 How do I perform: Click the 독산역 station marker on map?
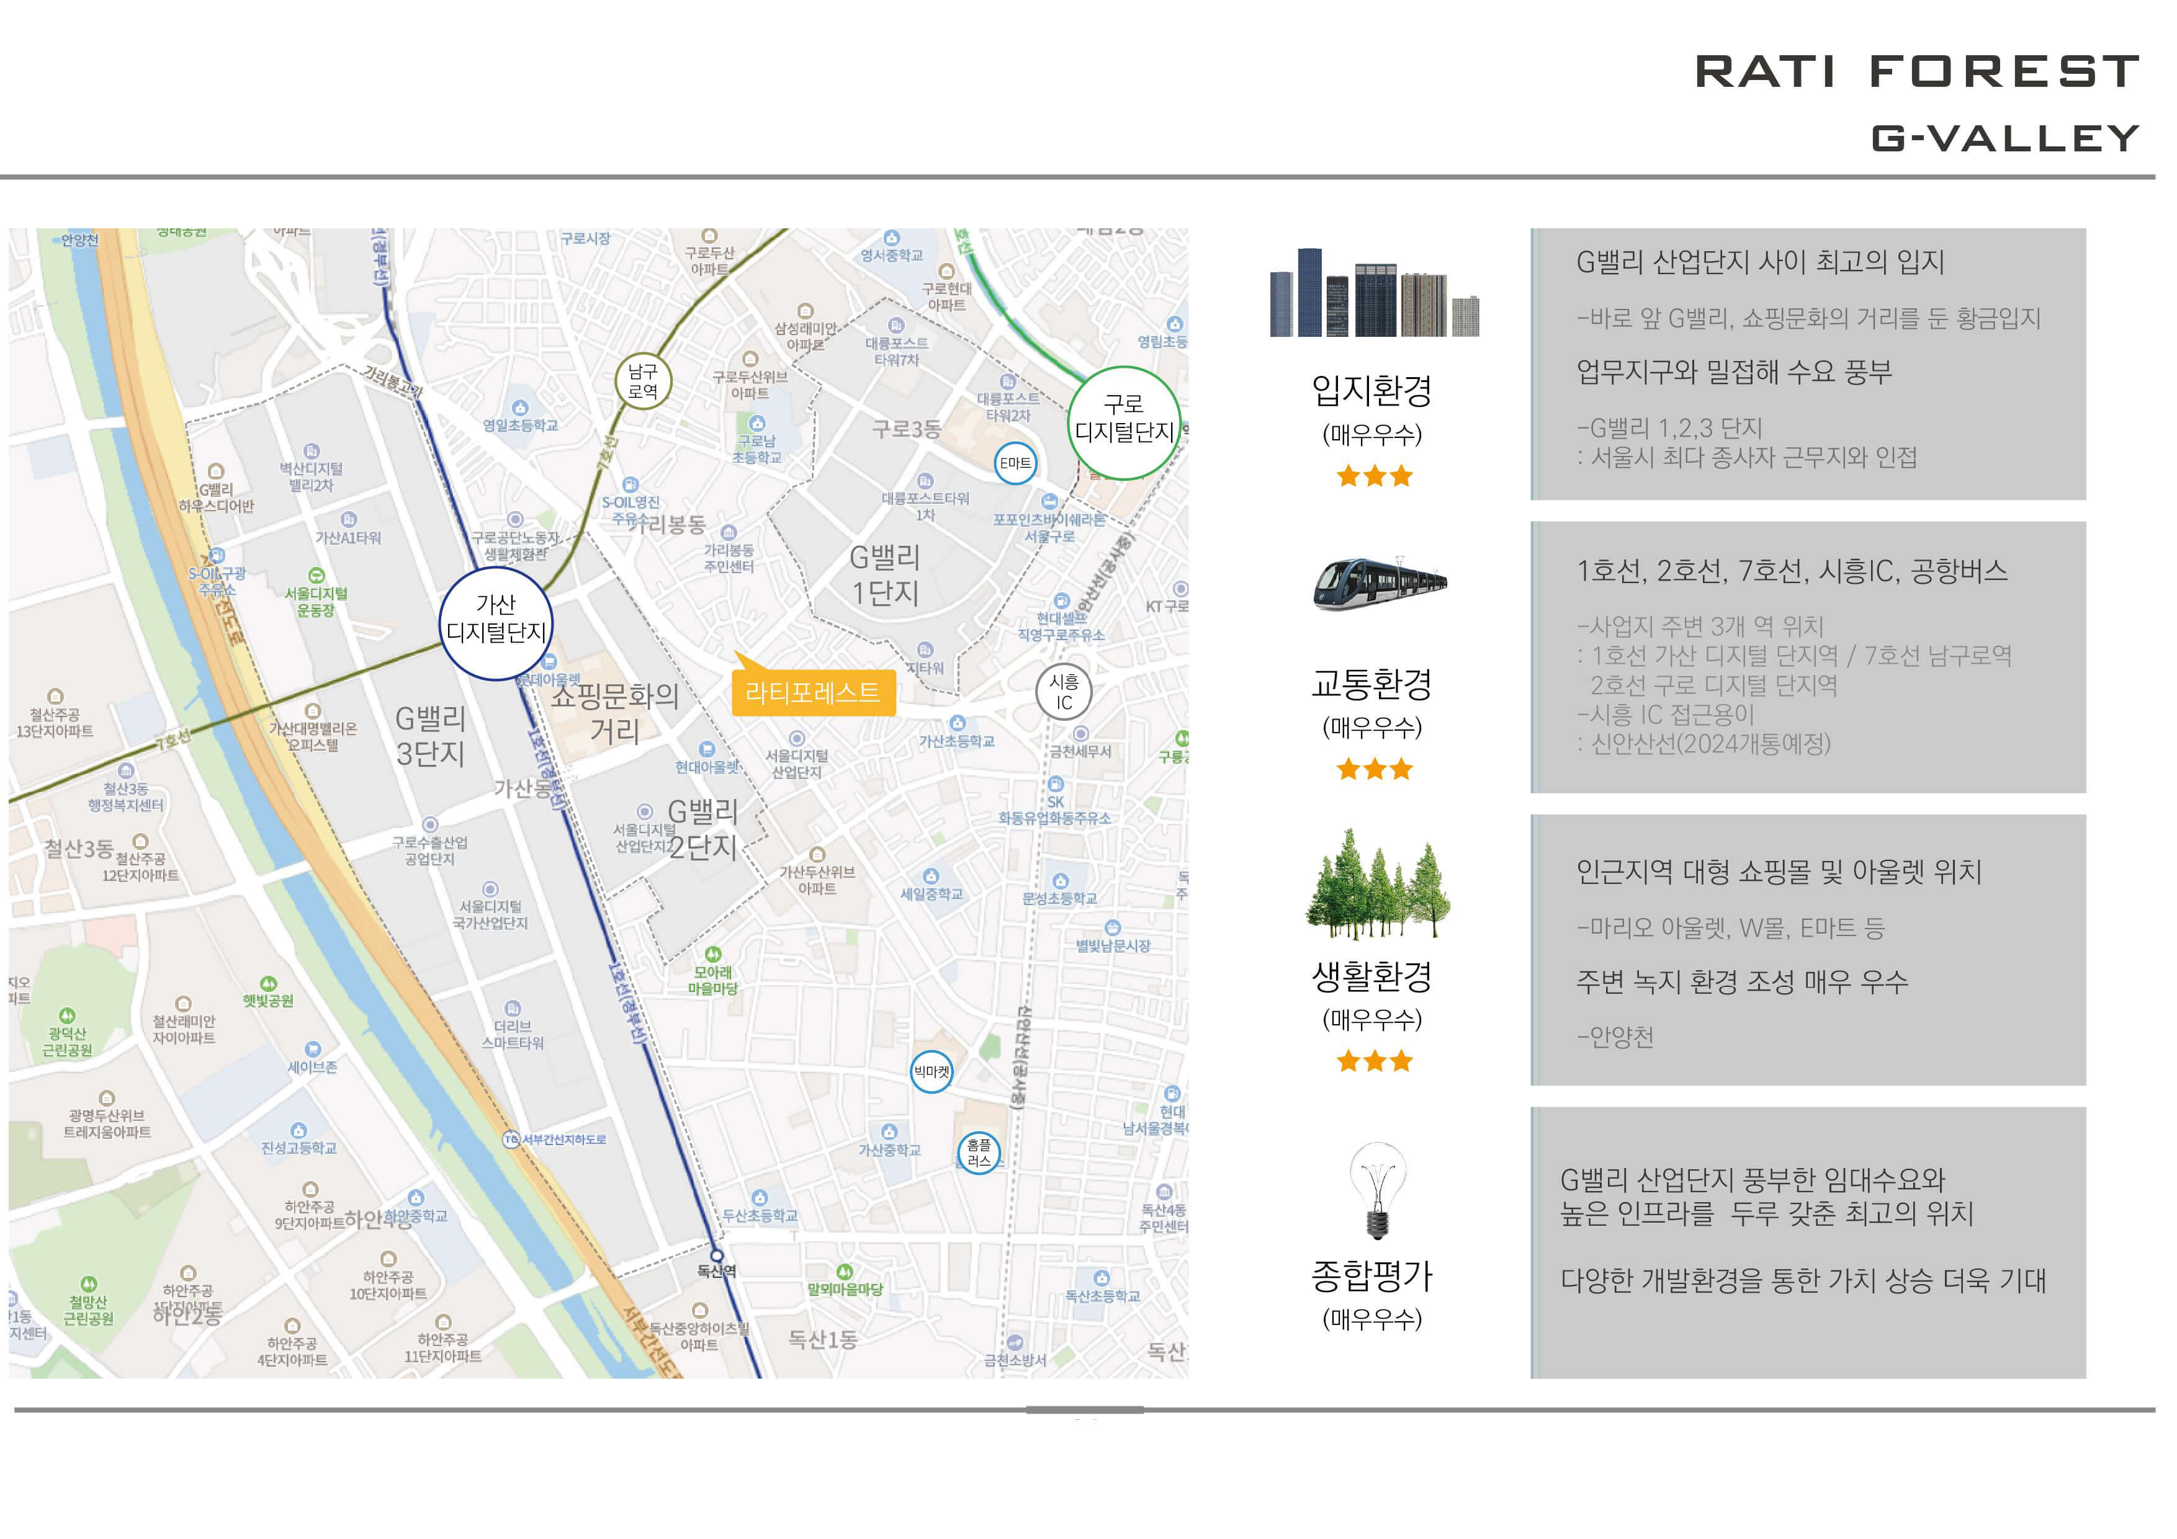click(717, 1257)
